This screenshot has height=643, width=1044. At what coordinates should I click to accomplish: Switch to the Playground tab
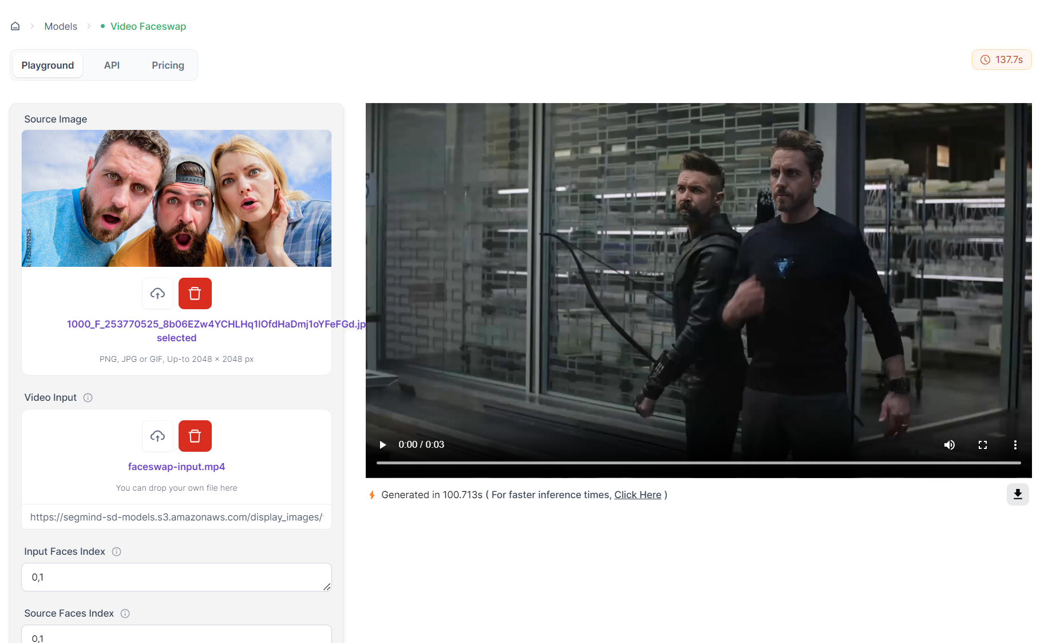(x=48, y=65)
